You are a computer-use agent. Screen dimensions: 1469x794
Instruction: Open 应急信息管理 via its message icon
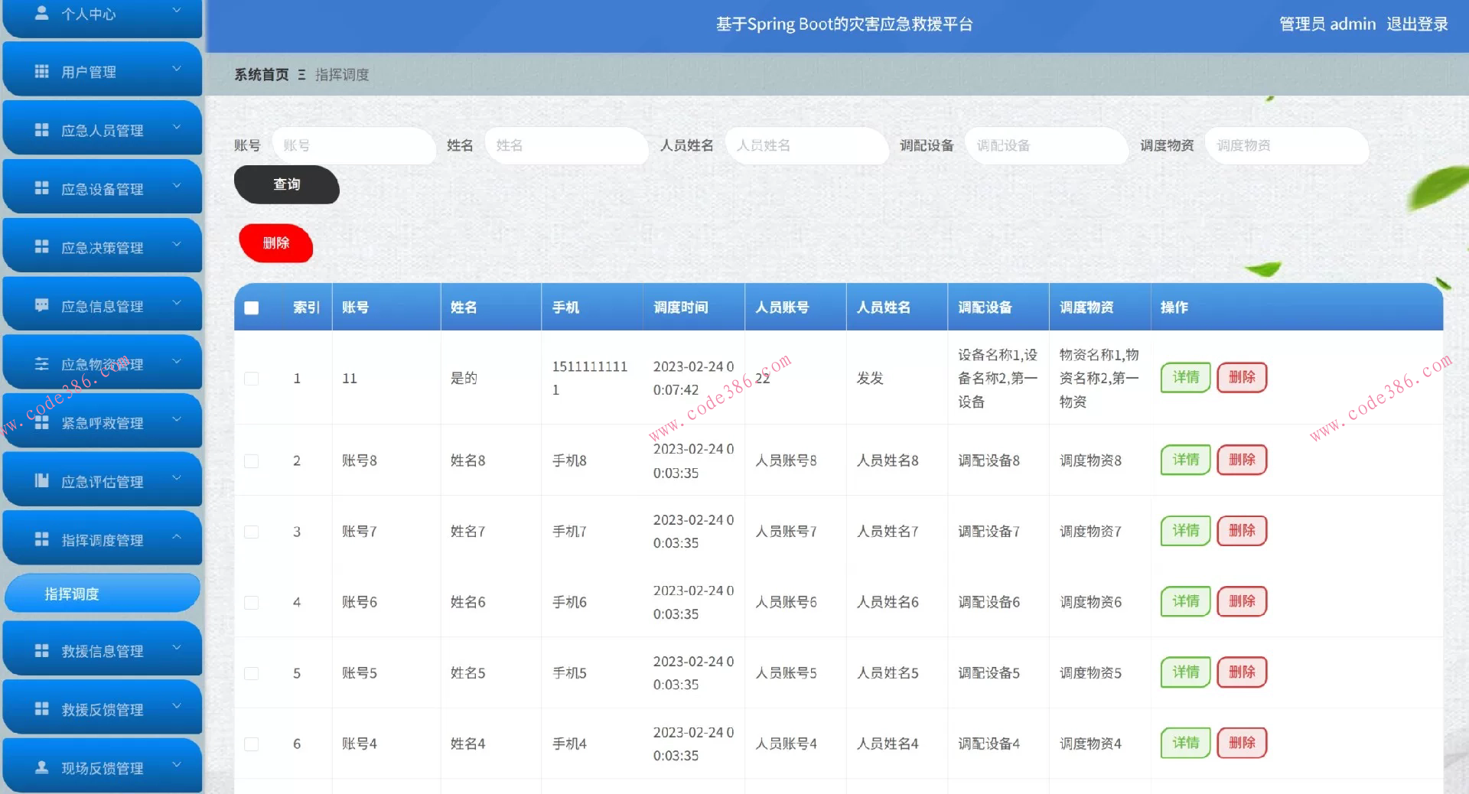[42, 305]
